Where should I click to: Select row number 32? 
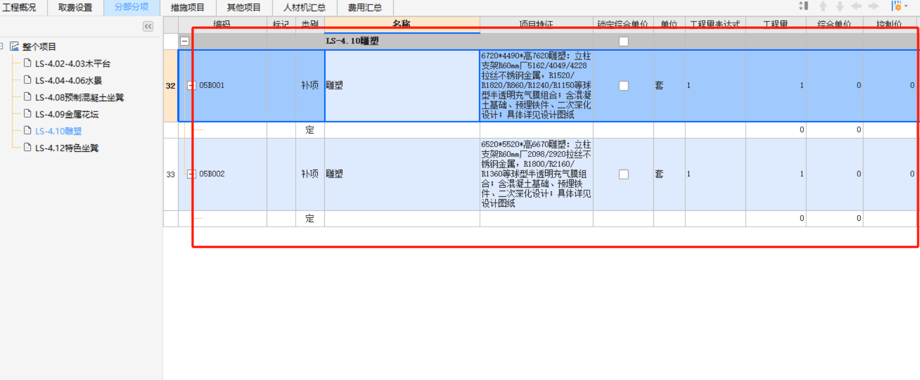171,86
